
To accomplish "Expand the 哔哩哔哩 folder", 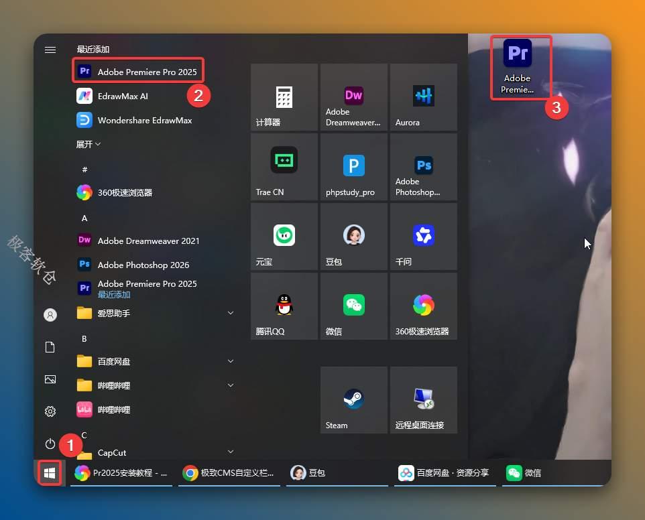I will (x=154, y=385).
